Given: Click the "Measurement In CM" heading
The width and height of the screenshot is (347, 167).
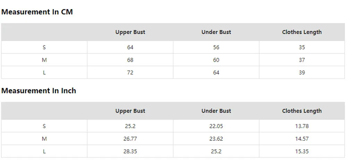Looking at the screenshot, I should click(x=37, y=12).
